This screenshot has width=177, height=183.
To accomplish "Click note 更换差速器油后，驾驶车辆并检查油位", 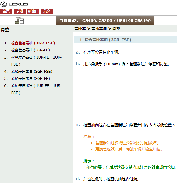I will pos(129,149).
